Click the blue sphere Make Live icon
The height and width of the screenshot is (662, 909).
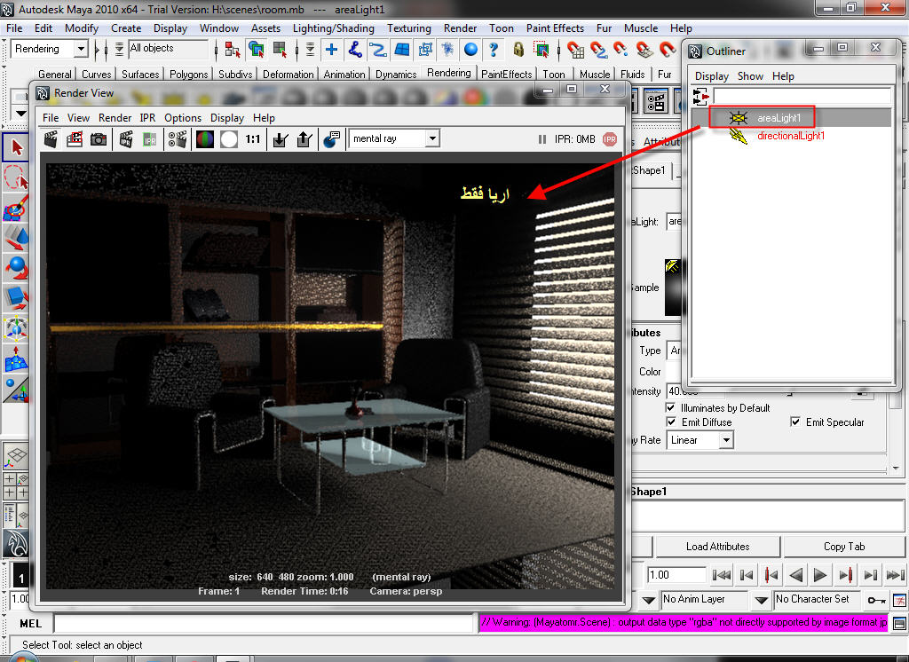click(470, 50)
